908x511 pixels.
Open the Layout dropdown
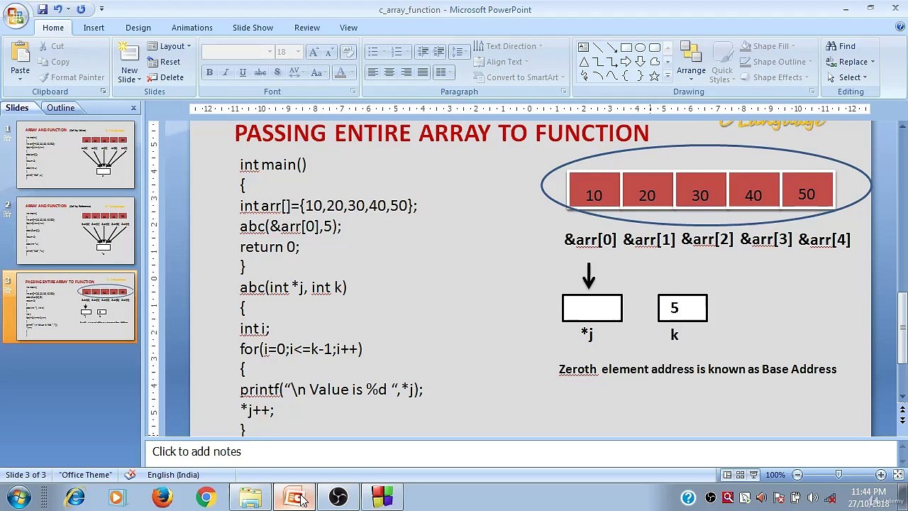[x=169, y=46]
